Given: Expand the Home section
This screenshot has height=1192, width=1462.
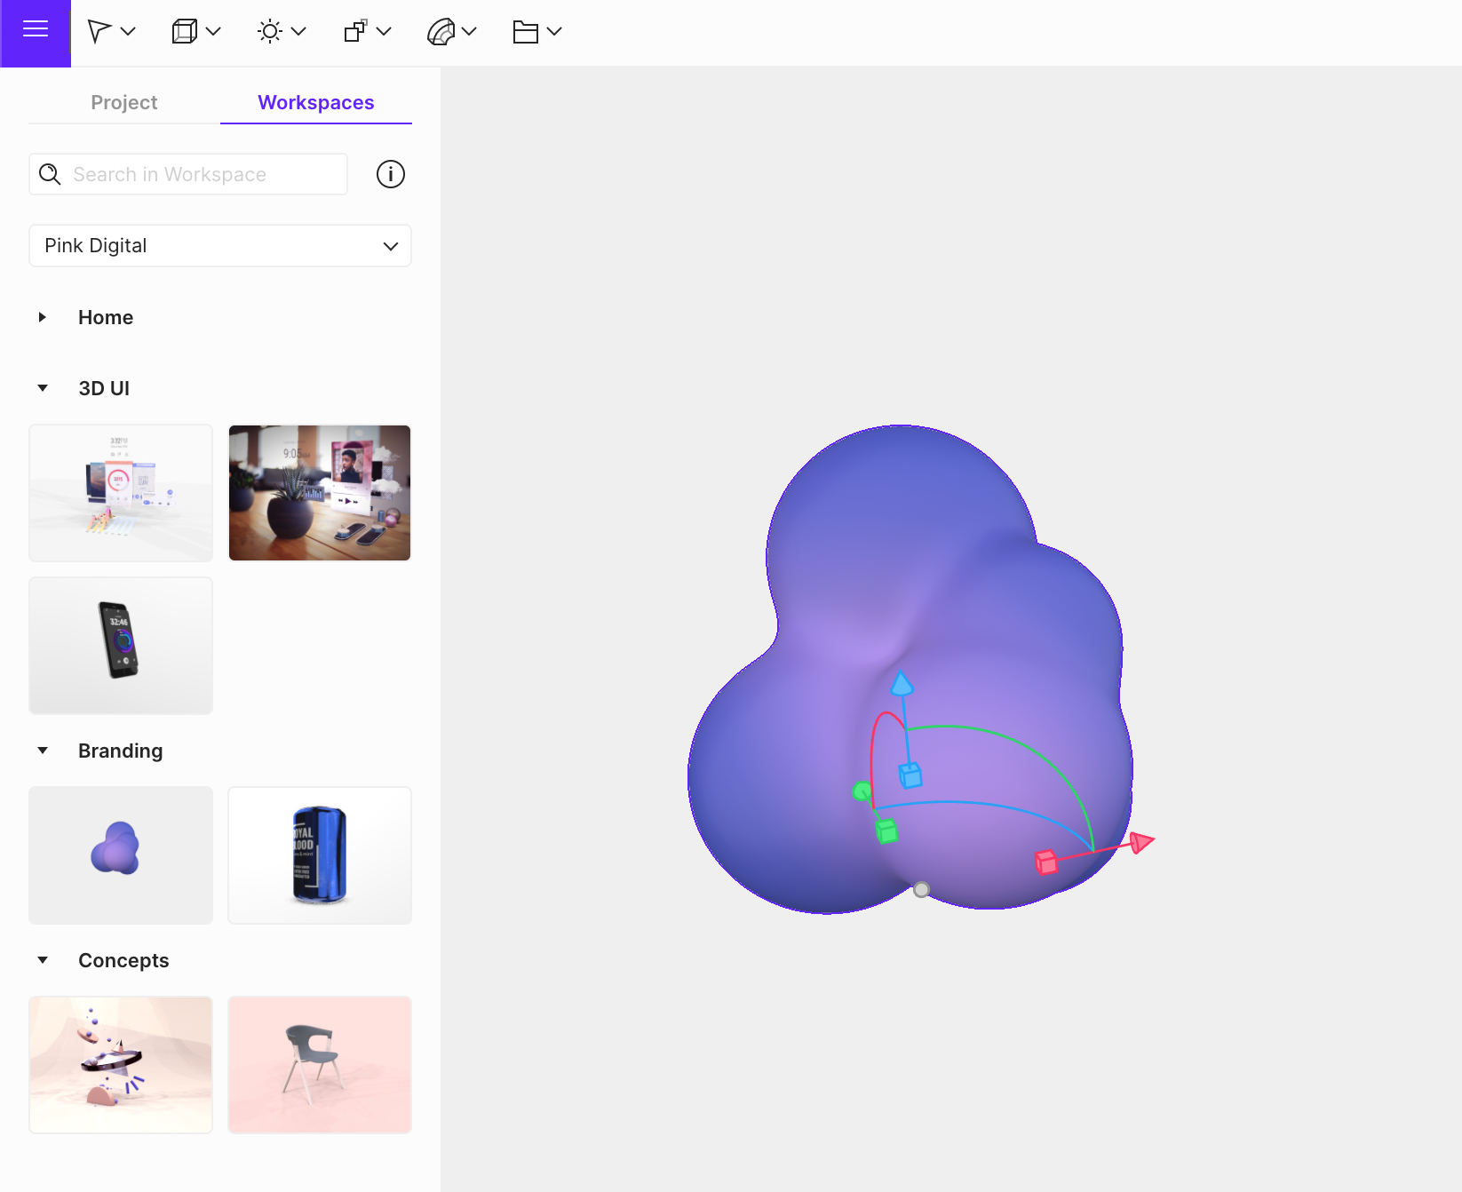Looking at the screenshot, I should [x=43, y=317].
